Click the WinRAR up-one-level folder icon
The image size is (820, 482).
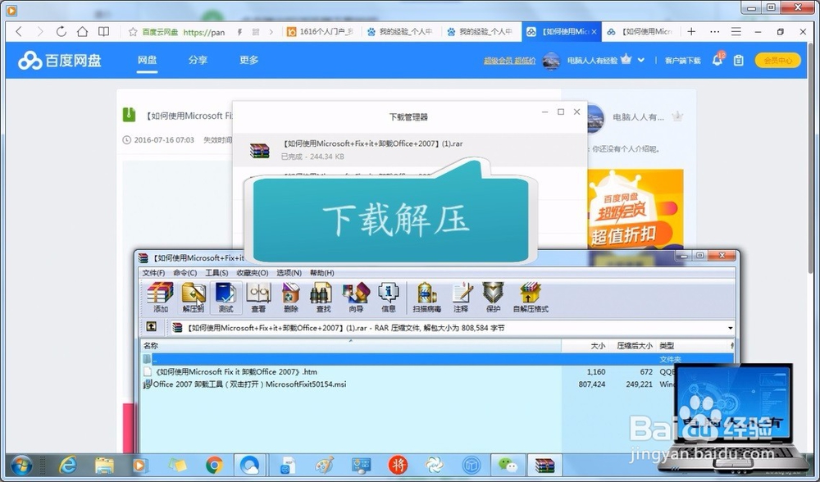point(151,327)
